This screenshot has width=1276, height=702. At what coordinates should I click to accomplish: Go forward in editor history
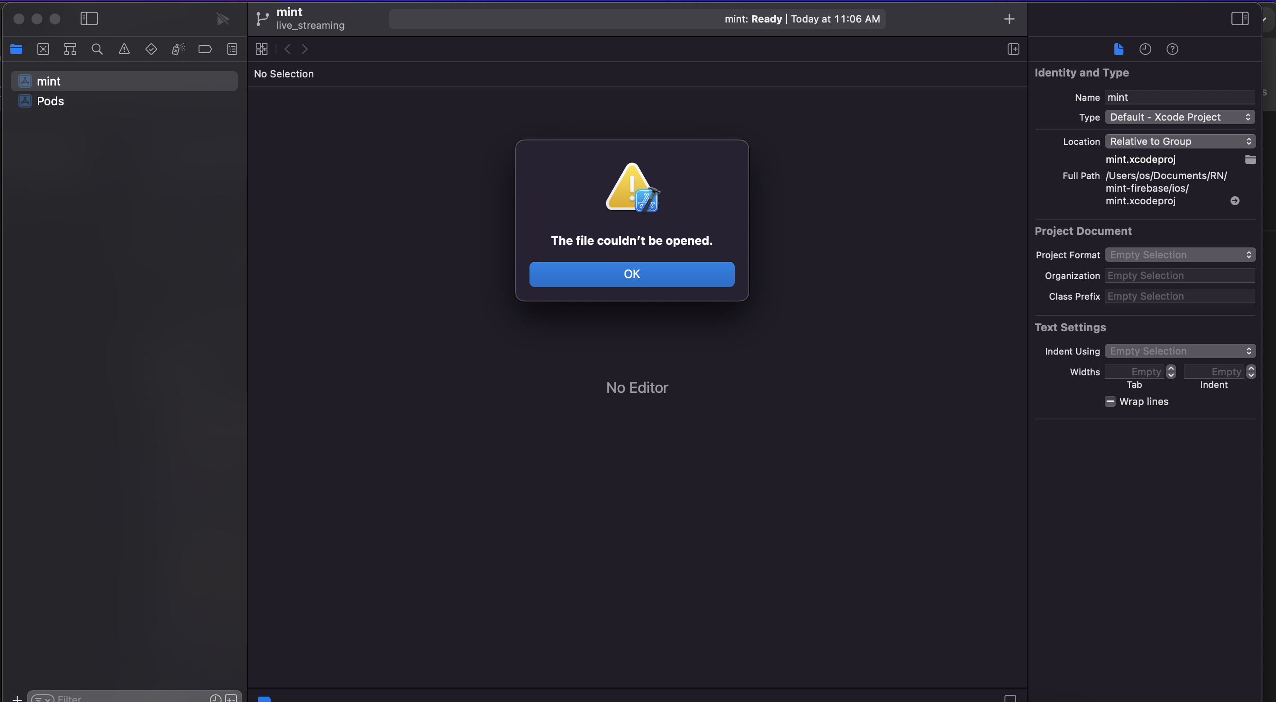click(305, 49)
